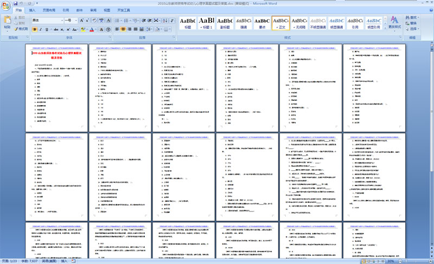The image size is (434, 264).
Task: Click the Sort A-Z icon
Action: 165,21
